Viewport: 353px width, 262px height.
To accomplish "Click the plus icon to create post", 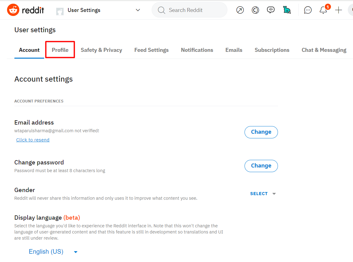I will pyautogui.click(x=338, y=10).
